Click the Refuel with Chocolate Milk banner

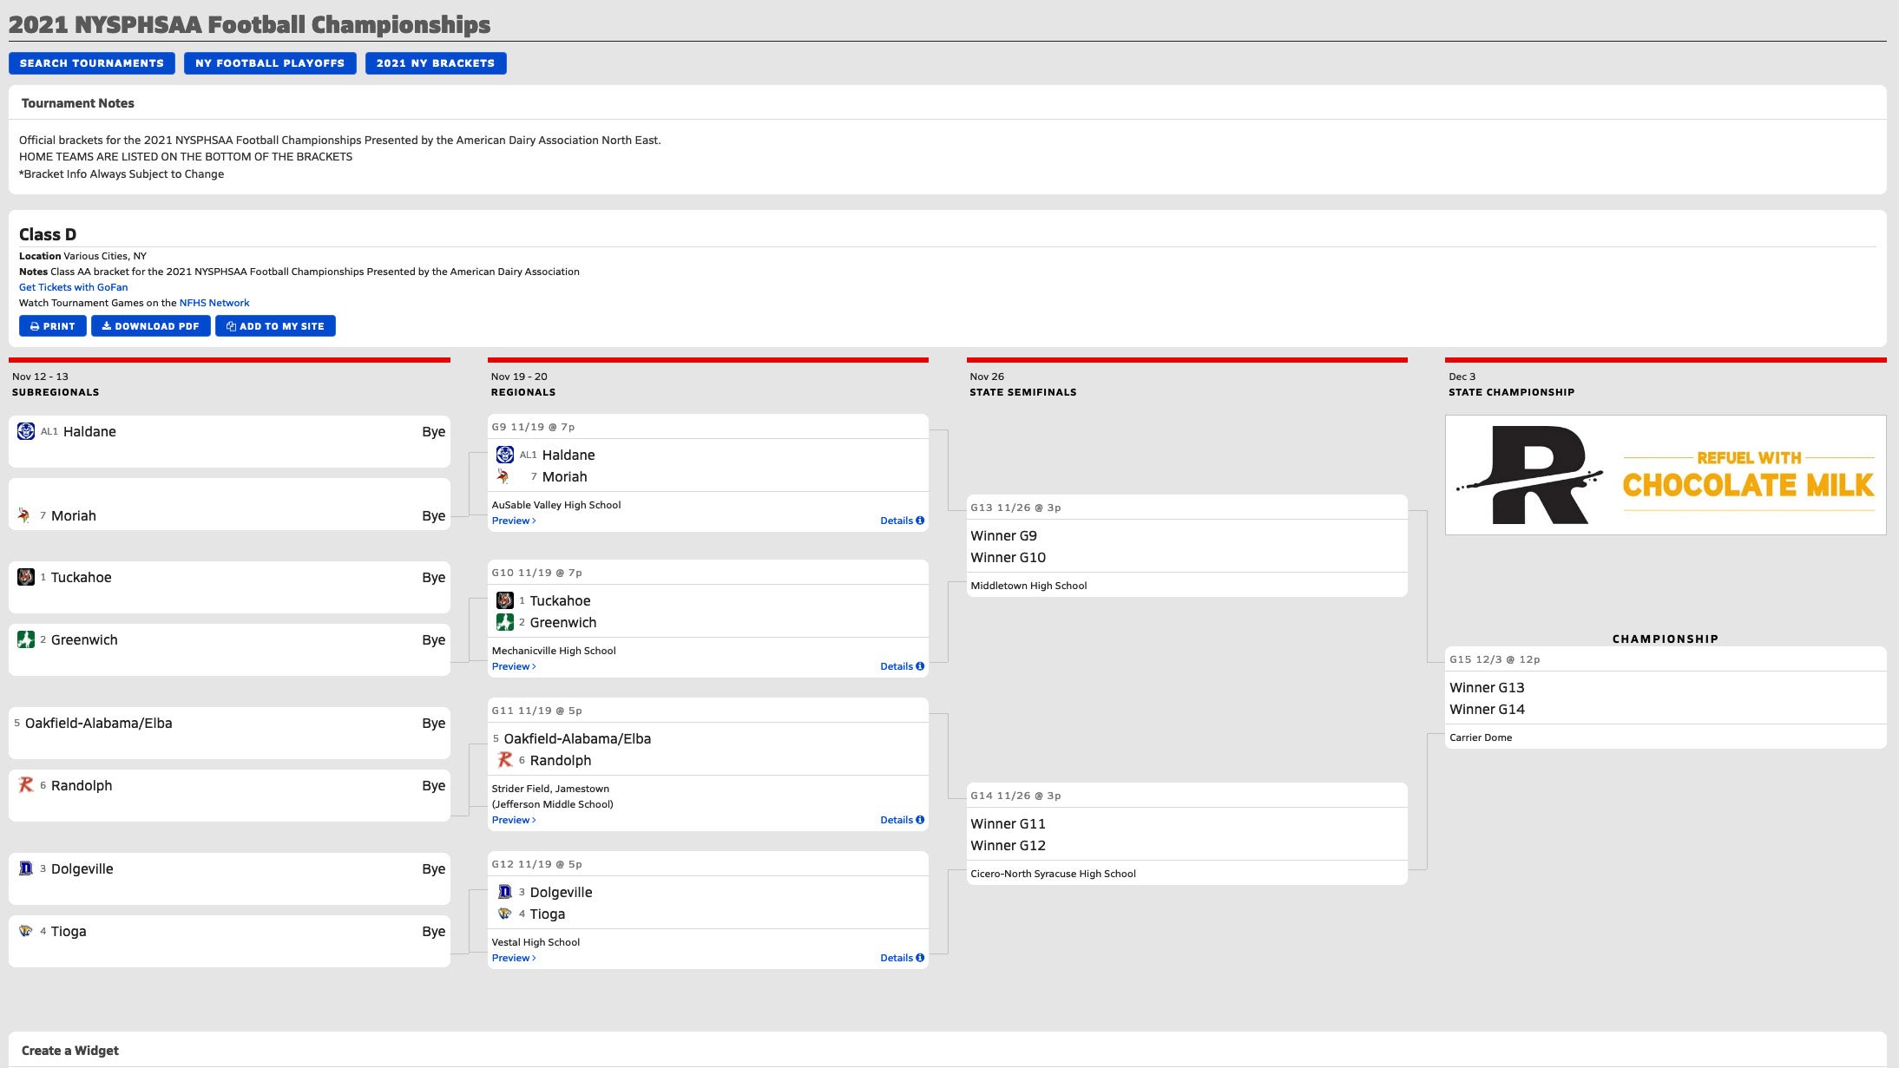1665,475
